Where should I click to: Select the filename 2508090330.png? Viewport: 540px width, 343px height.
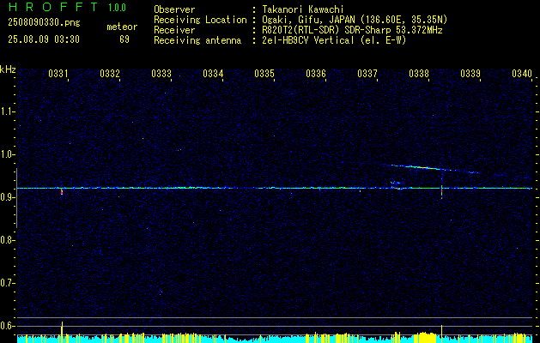[44, 23]
